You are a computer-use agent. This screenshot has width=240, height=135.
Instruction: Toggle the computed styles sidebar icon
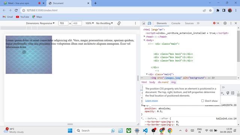tap(232, 93)
